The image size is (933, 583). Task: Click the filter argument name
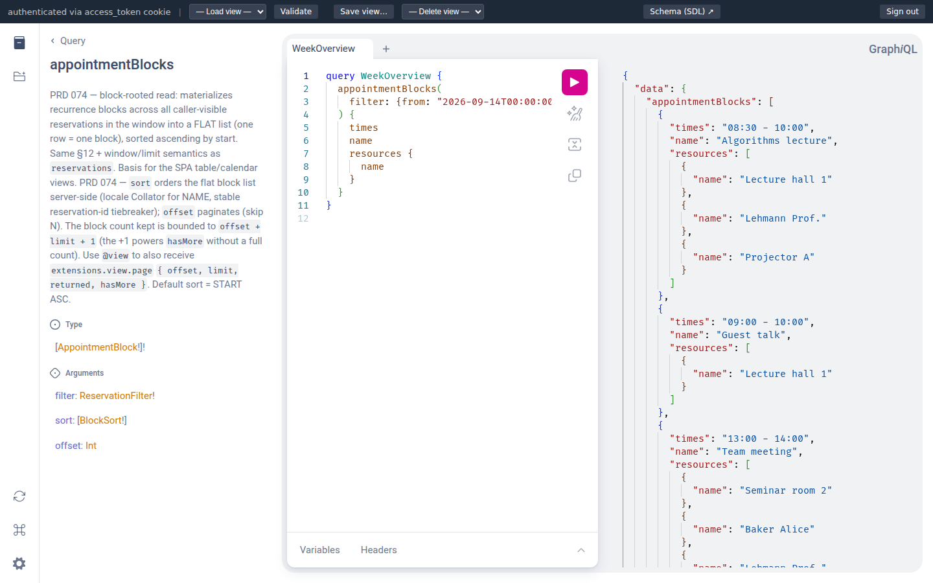[64, 396]
